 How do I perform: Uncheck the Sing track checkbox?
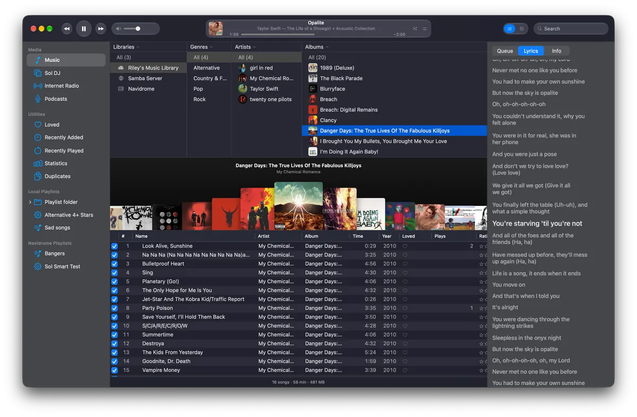coord(114,273)
